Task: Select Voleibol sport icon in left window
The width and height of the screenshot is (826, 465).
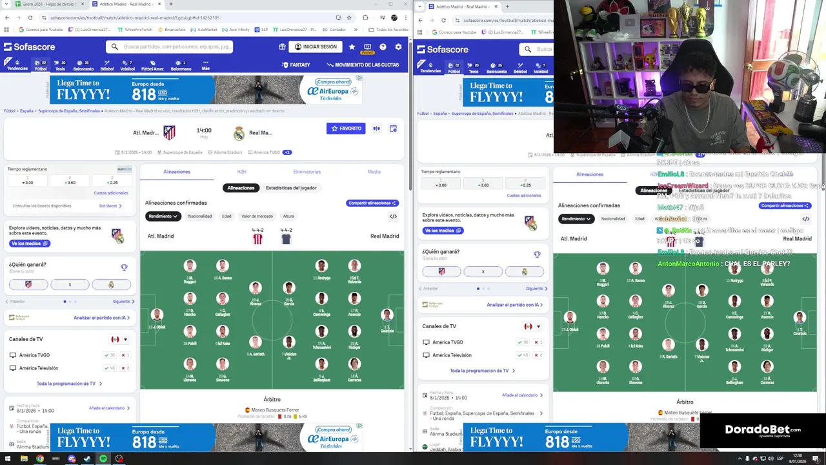Action: [127, 65]
